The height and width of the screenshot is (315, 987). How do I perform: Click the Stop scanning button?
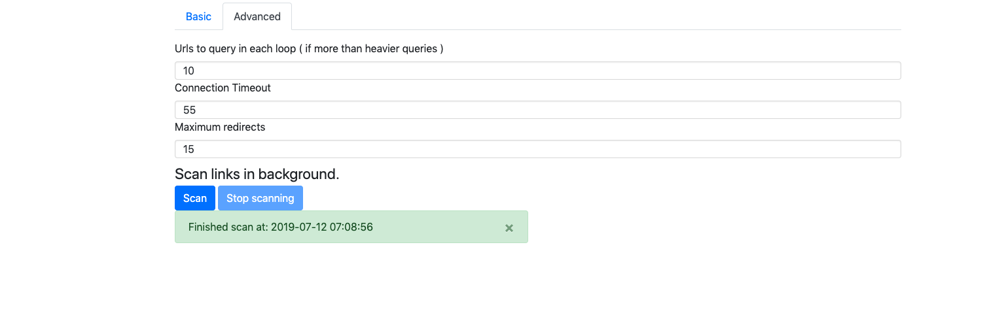click(260, 198)
